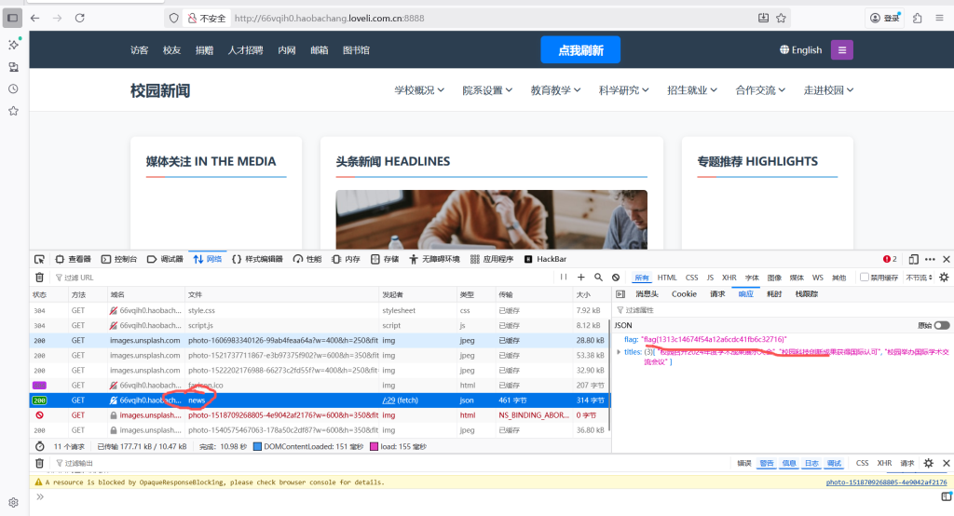Open the network settings gear icon

[x=944, y=278]
